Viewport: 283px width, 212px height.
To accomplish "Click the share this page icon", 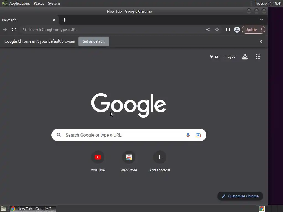I will tap(208, 30).
